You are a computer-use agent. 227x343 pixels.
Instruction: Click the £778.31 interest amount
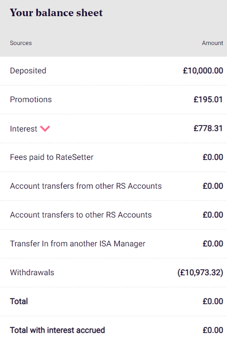pos(208,128)
